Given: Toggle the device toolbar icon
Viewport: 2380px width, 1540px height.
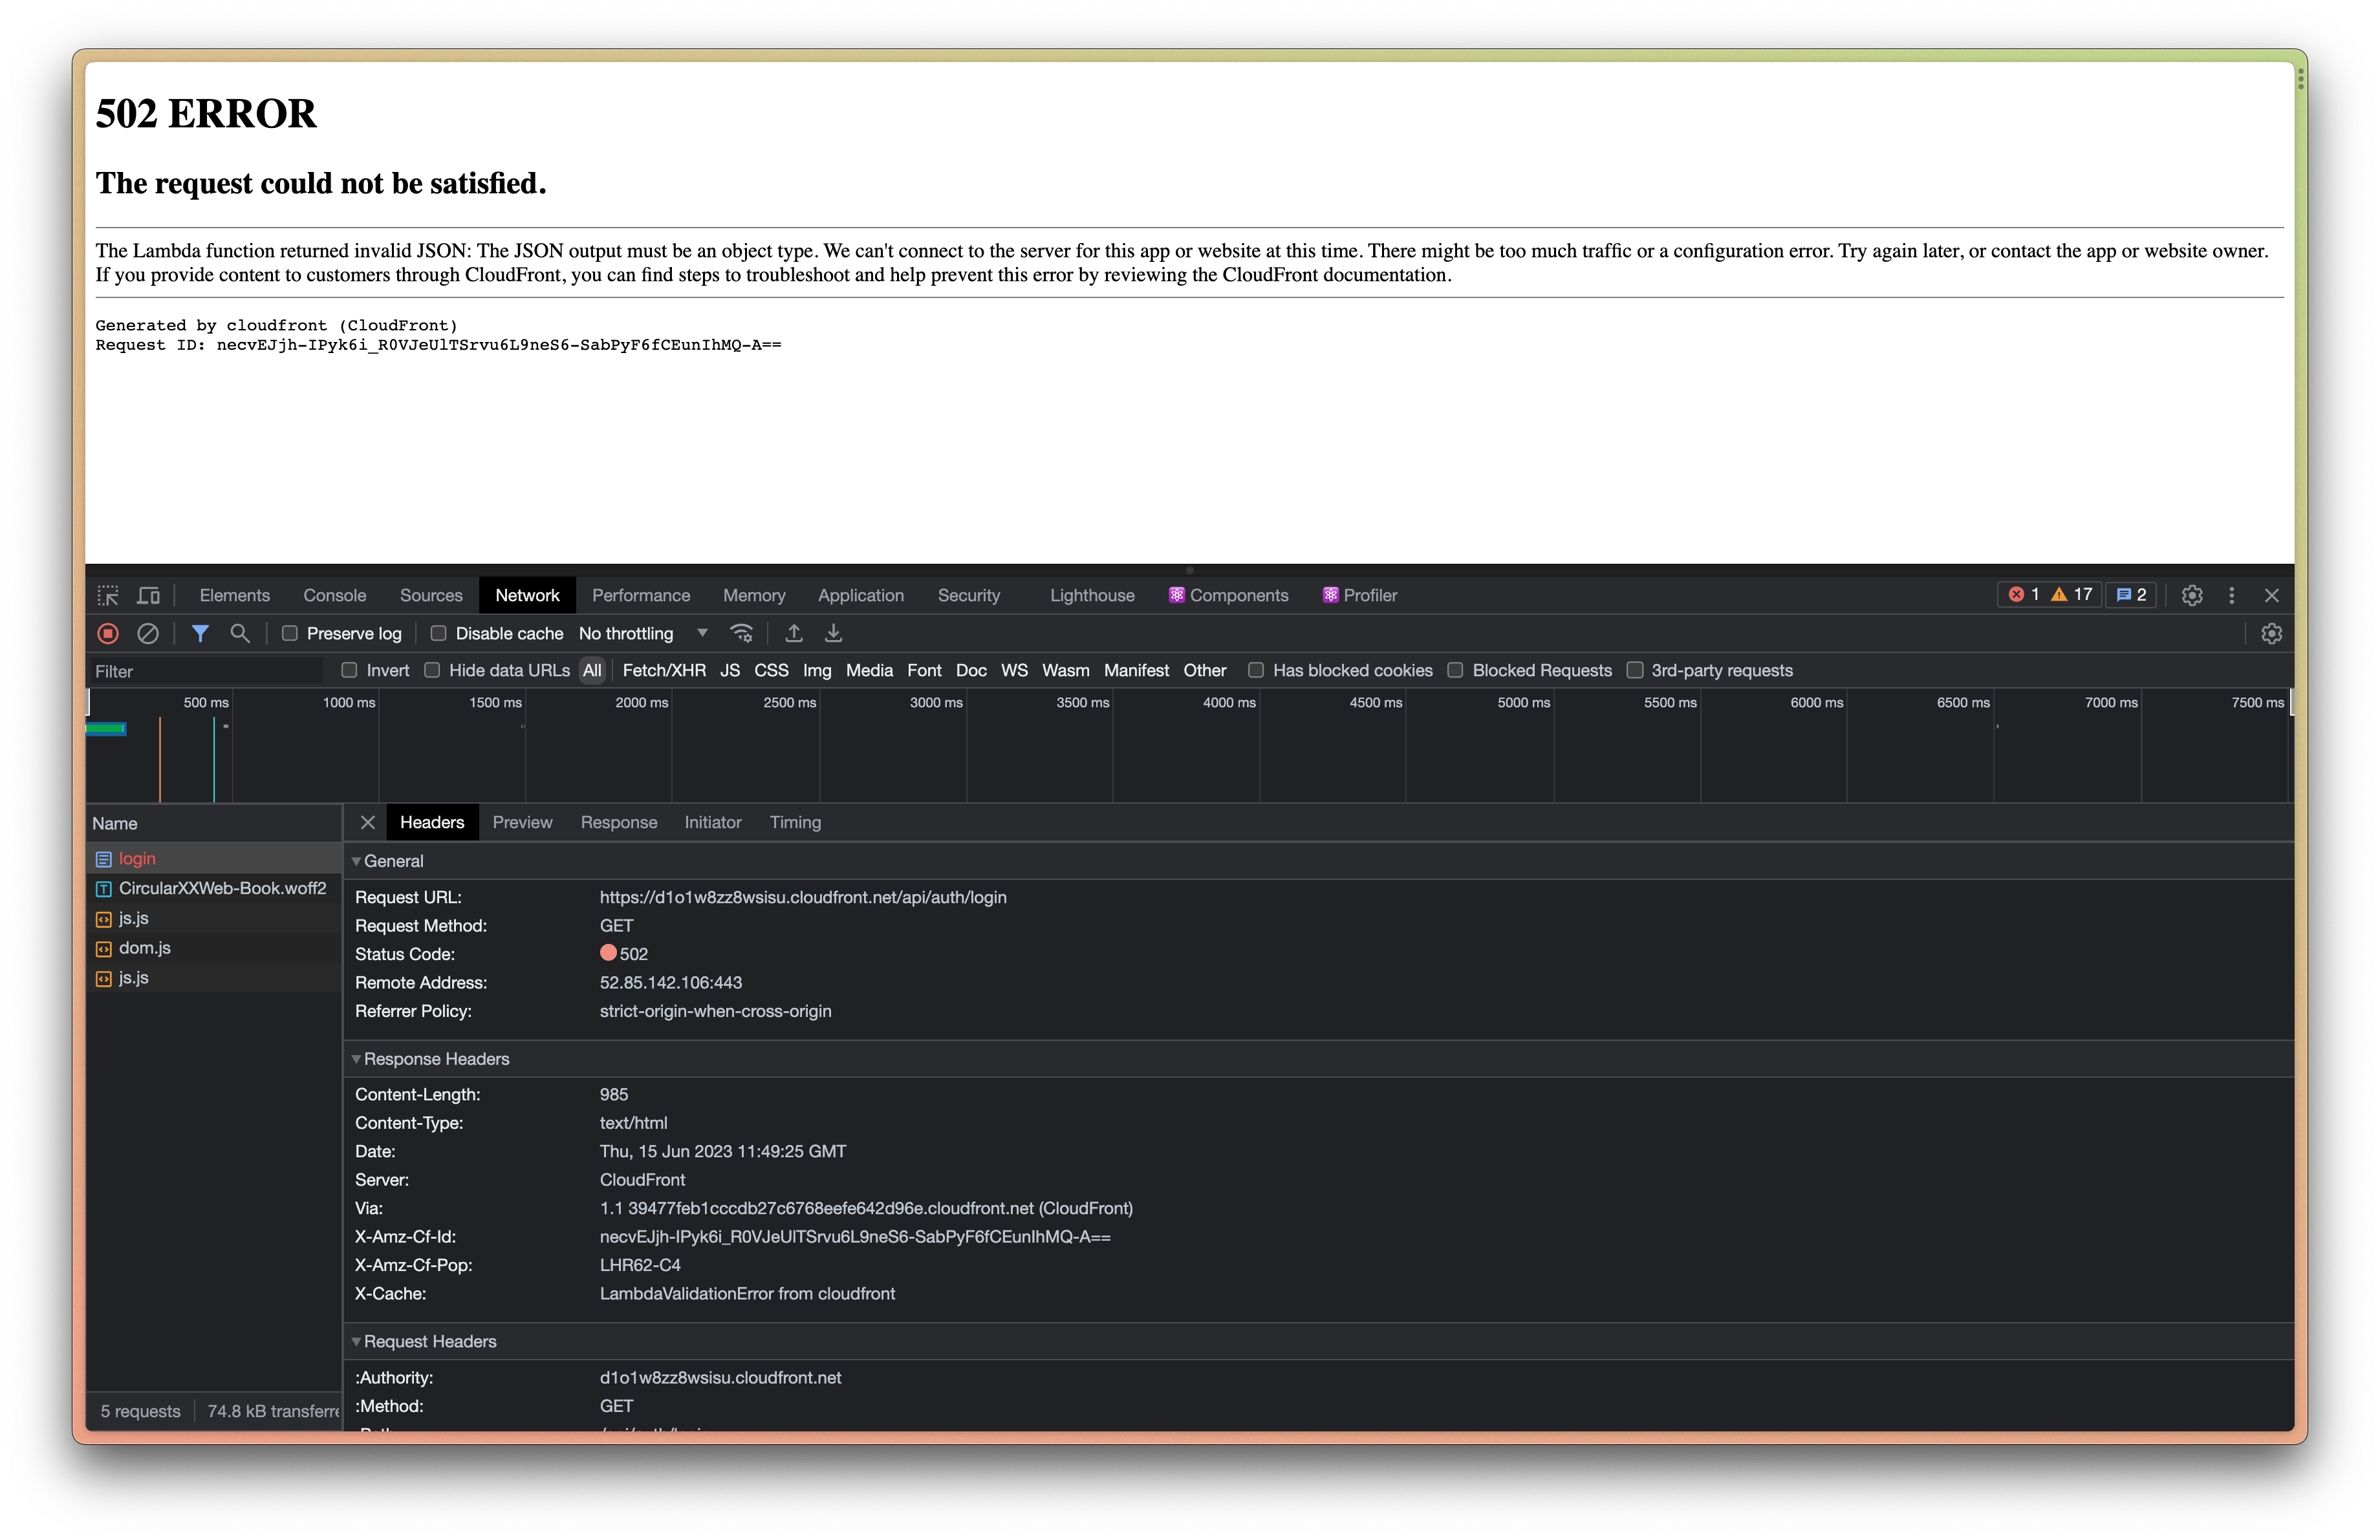Looking at the screenshot, I should pyautogui.click(x=148, y=595).
